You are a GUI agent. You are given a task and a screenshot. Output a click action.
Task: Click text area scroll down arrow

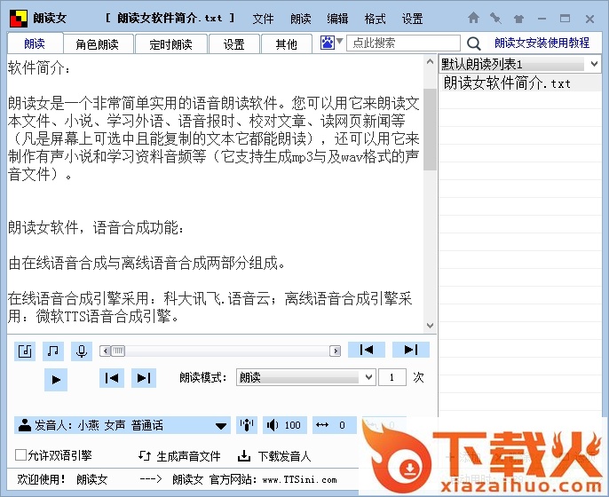pyautogui.click(x=430, y=326)
